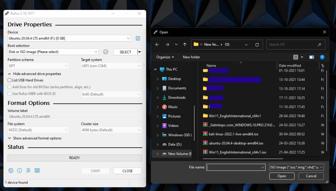The height and width of the screenshot is (191, 336).
Task: Select the Pictures icon in navigation pane
Action: pos(164,116)
